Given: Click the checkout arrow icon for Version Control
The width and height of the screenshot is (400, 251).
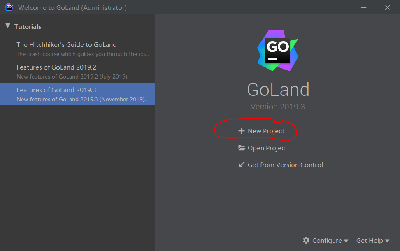Looking at the screenshot, I should 241,165.
